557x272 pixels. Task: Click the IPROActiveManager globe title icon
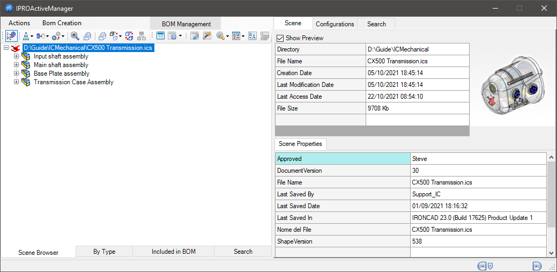pos(10,8)
